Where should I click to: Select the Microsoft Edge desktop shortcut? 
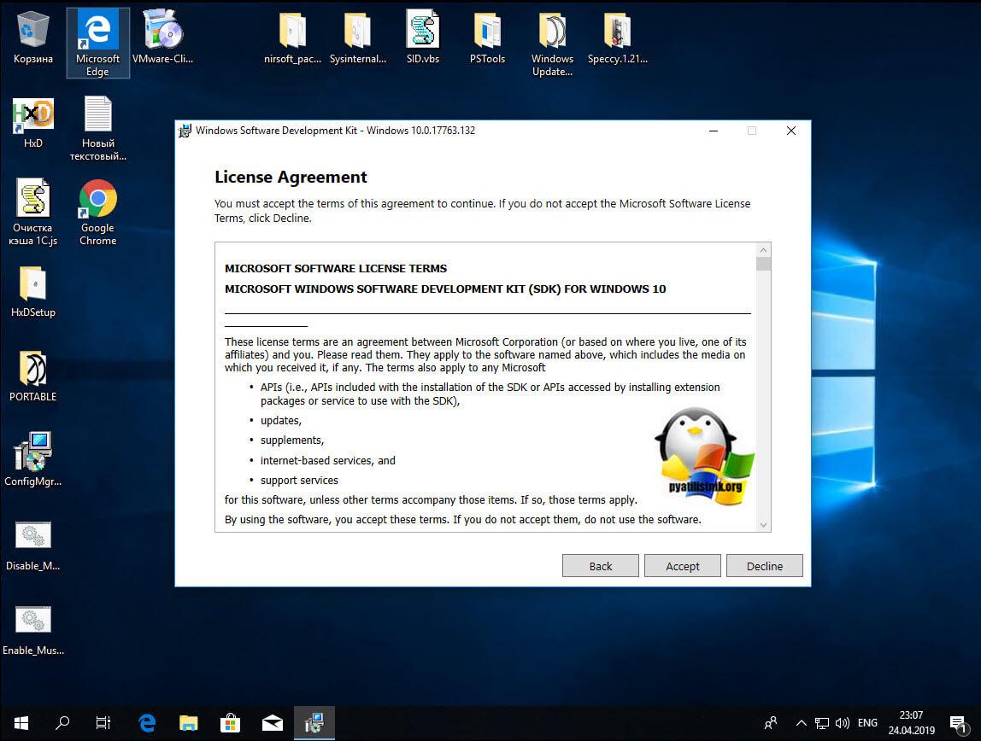97,43
